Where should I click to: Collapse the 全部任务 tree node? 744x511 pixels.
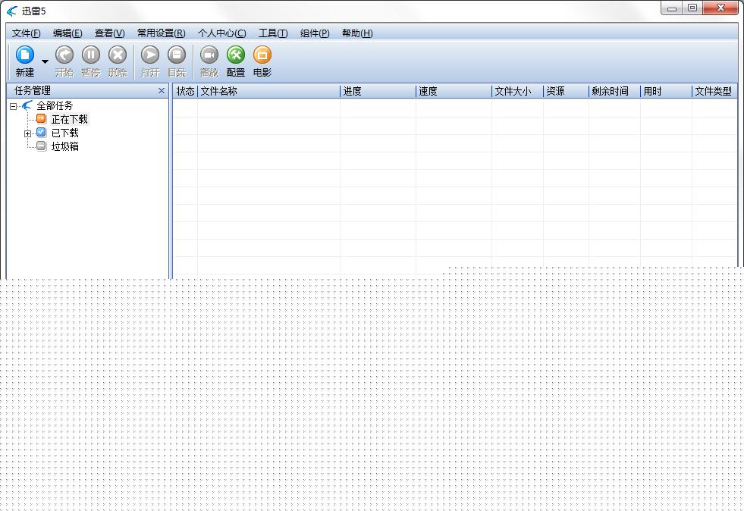pyautogui.click(x=14, y=106)
